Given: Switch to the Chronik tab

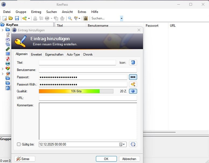Looking at the screenshot, I should (x=88, y=55).
